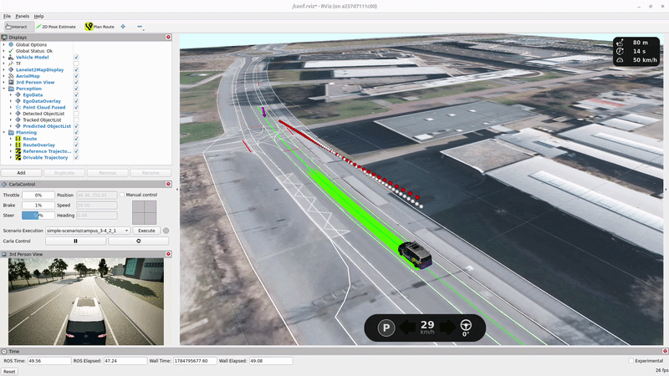Enable the Tracked ObjectList display

tap(76, 119)
